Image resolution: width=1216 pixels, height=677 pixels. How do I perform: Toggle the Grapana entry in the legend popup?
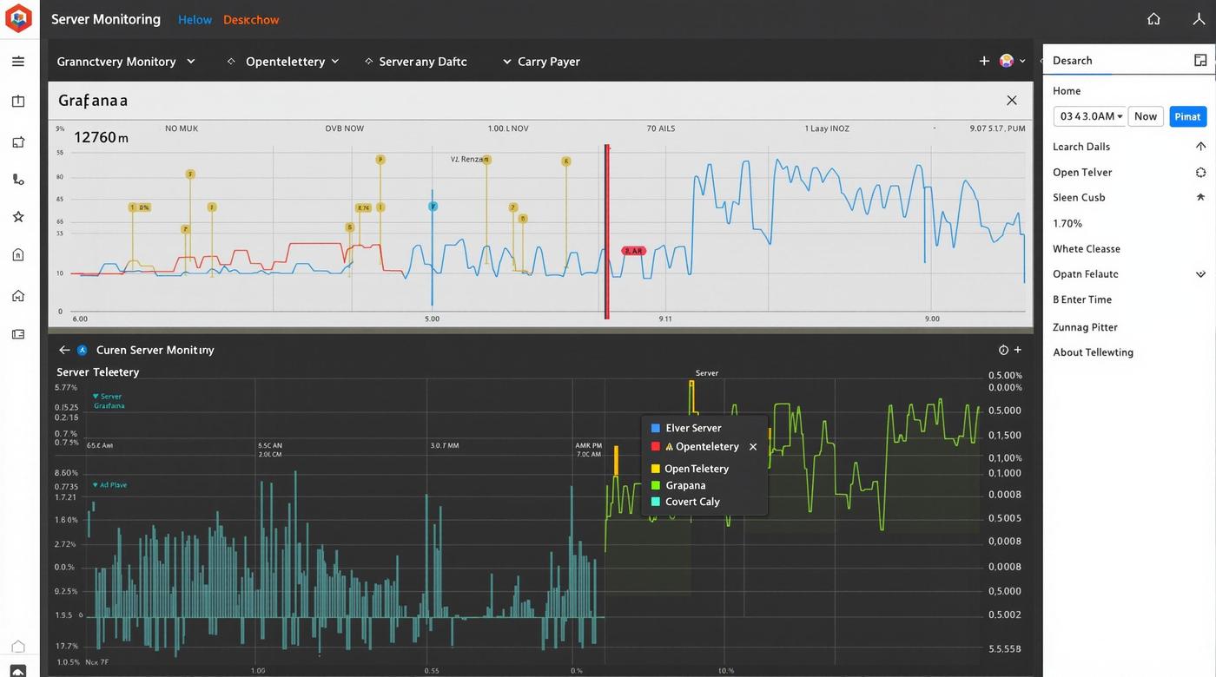[x=684, y=485]
